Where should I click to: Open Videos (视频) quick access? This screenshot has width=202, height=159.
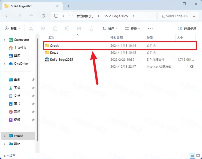[x=14, y=120]
